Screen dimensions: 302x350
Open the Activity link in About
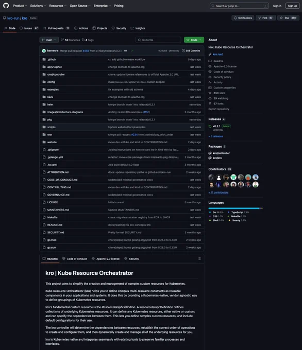(218, 82)
